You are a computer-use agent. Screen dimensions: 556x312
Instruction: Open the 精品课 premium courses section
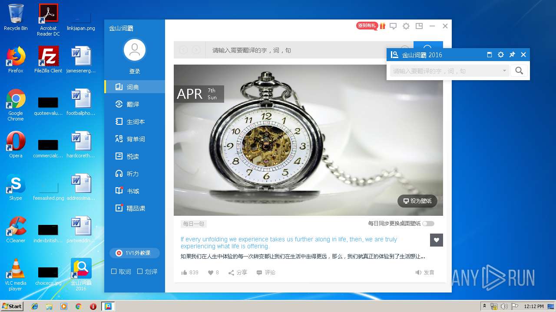pyautogui.click(x=135, y=208)
